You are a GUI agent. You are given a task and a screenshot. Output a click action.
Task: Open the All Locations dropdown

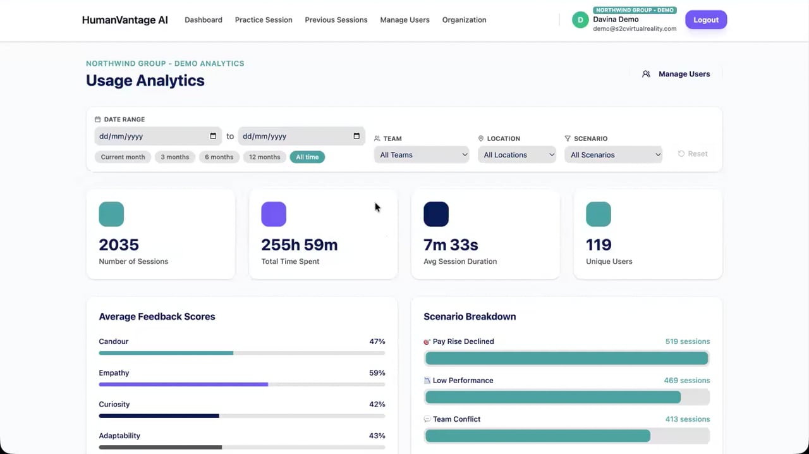click(517, 155)
